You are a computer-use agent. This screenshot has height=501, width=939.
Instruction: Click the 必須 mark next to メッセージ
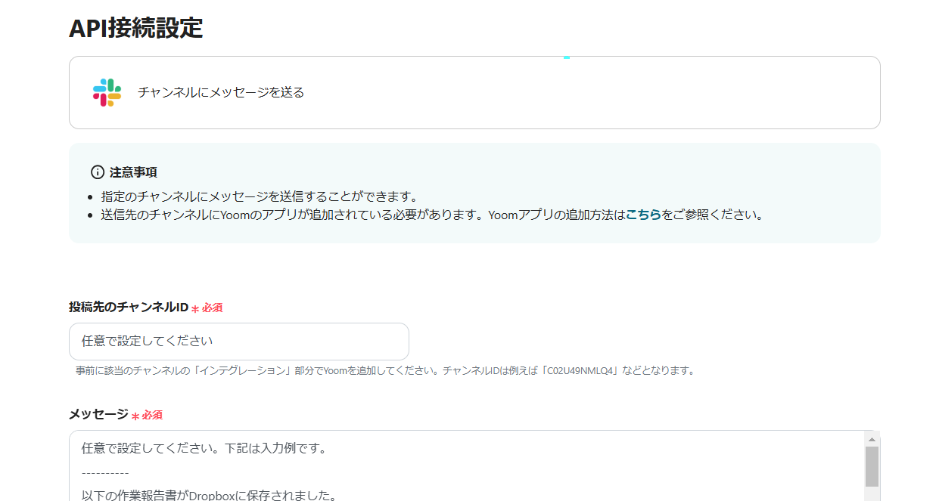pyautogui.click(x=148, y=416)
